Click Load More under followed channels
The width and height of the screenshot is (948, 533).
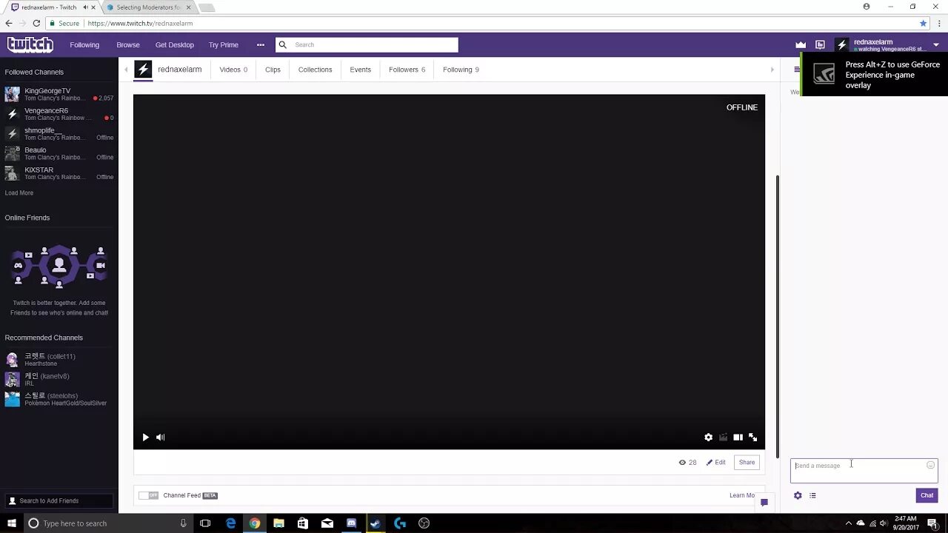(19, 193)
